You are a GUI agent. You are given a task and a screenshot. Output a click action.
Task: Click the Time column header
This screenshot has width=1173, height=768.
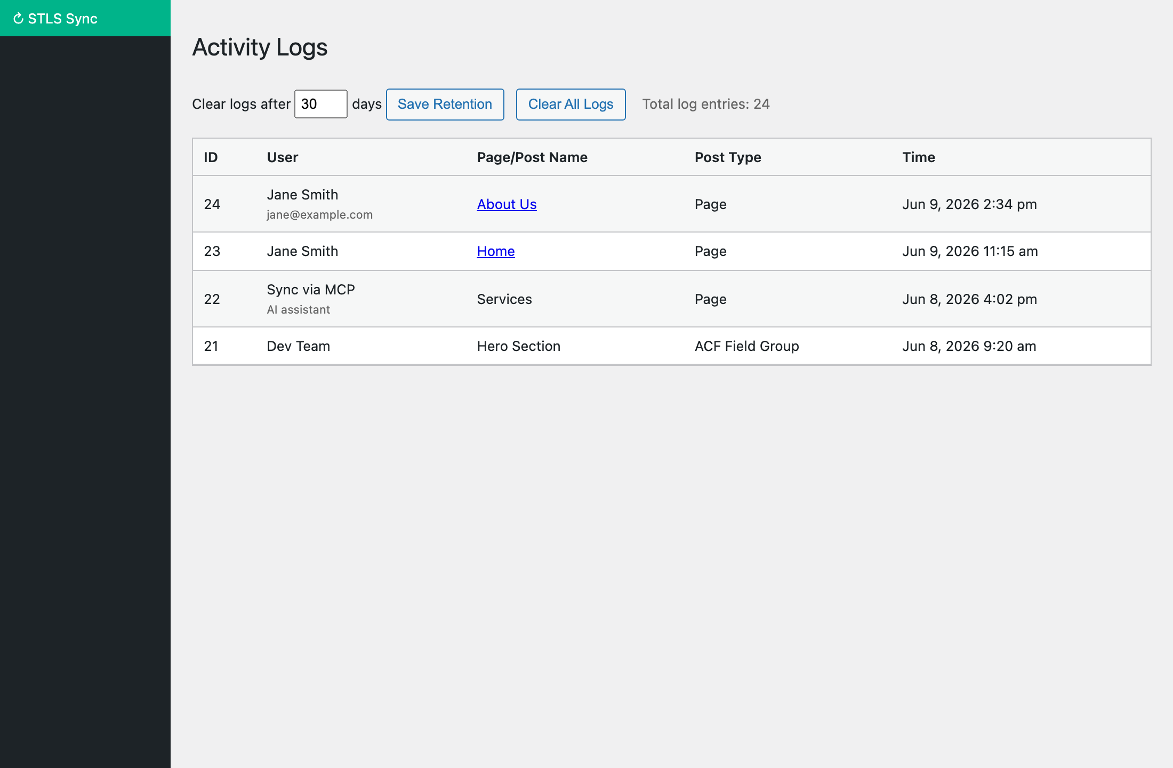(919, 157)
